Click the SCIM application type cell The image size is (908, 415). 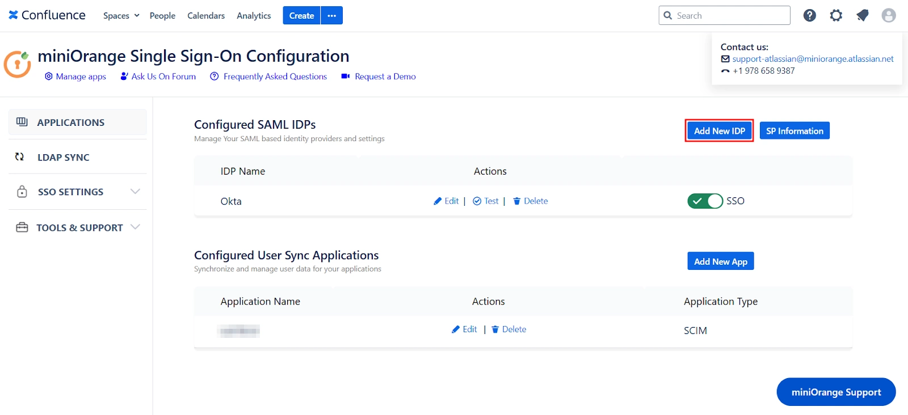click(x=695, y=331)
